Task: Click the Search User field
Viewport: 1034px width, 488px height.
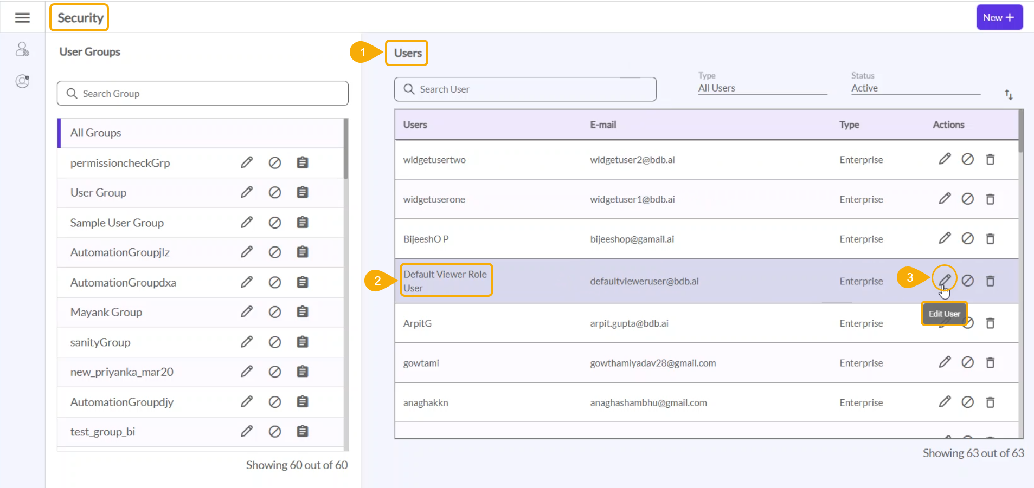Action: pyautogui.click(x=525, y=89)
